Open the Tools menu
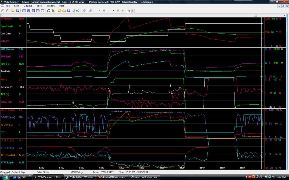289x180 pixels. click(x=40, y=6)
